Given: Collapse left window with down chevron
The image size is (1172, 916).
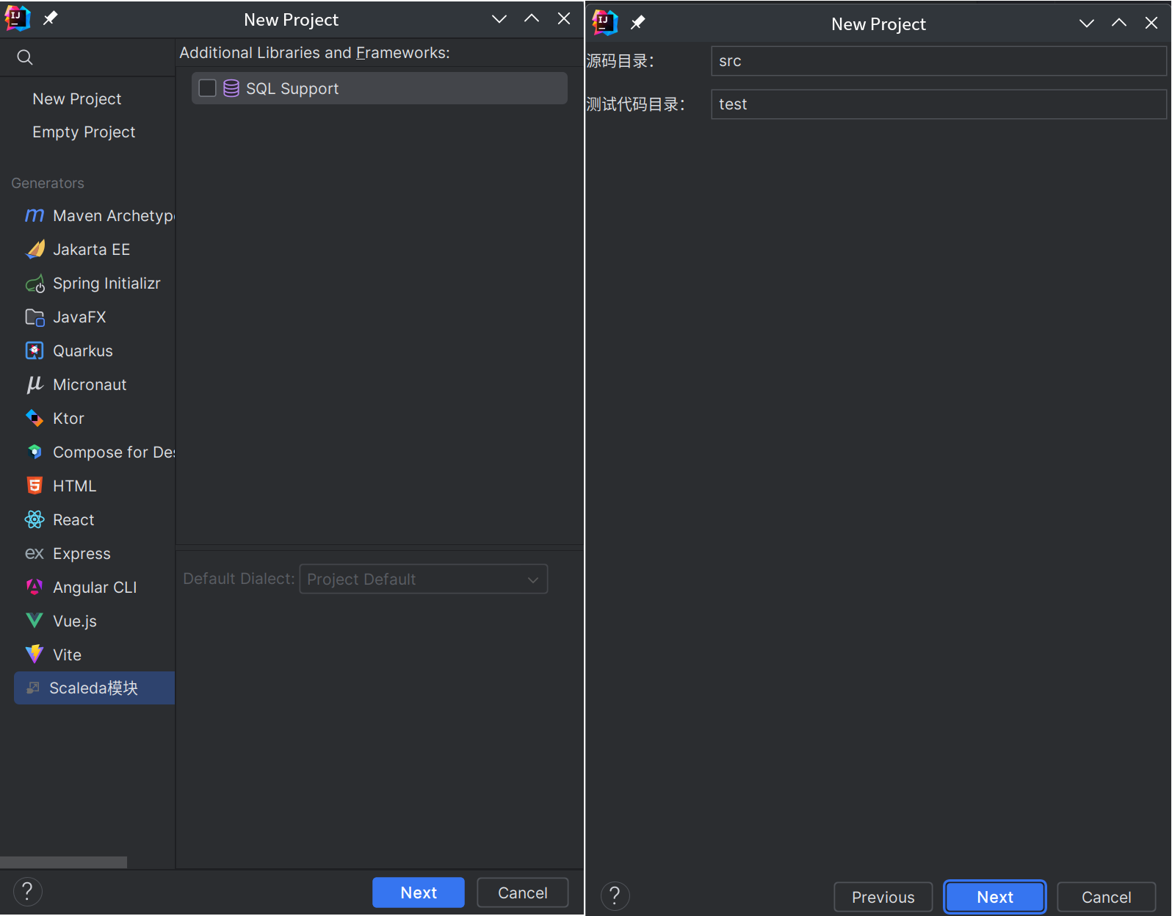Looking at the screenshot, I should click(x=499, y=19).
